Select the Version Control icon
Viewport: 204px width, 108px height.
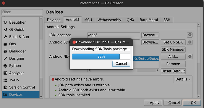(x=5, y=87)
